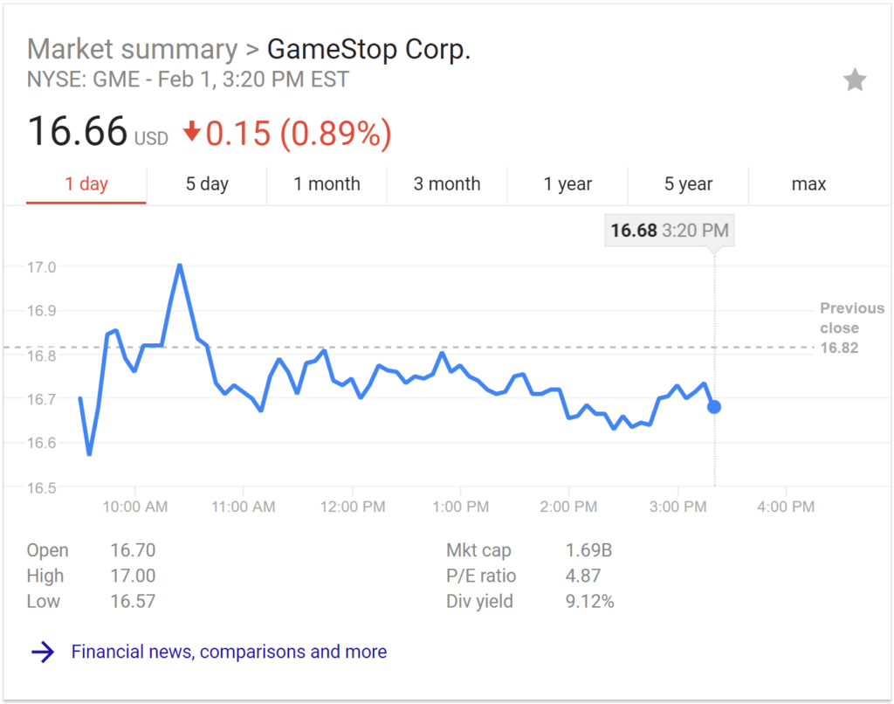
Task: Click the star favorite icon
Action: tap(855, 81)
